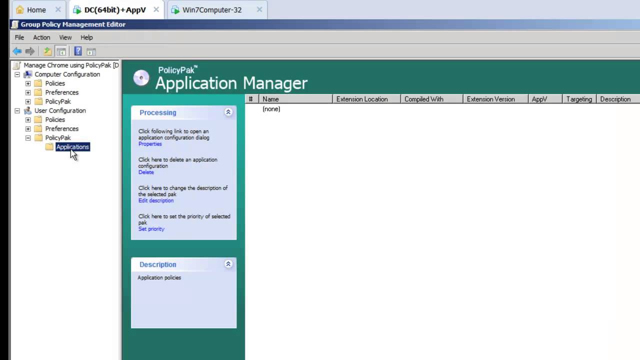The height and width of the screenshot is (360, 640).
Task: Expand Preferences under Computer Configuration
Action: [x=28, y=92]
